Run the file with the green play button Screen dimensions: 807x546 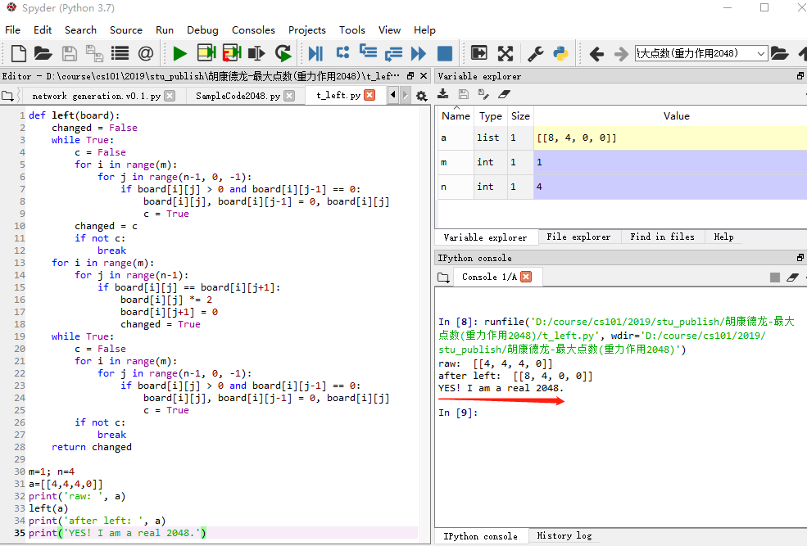click(179, 53)
